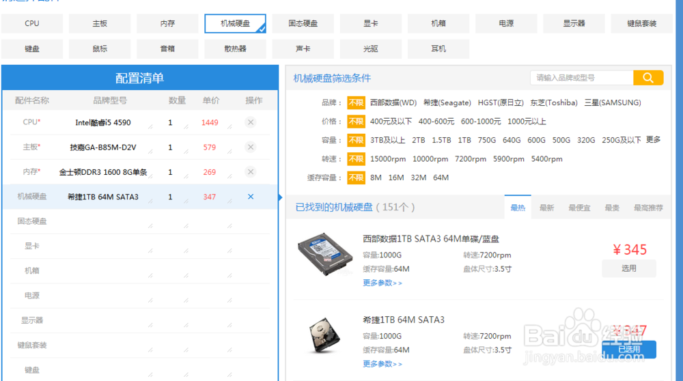This screenshot has width=683, height=381.
Task: Open the 西部数据 hard drive thumbnail
Action: [x=325, y=254]
